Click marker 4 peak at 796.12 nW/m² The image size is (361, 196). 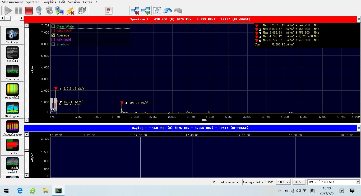[x=122, y=103]
